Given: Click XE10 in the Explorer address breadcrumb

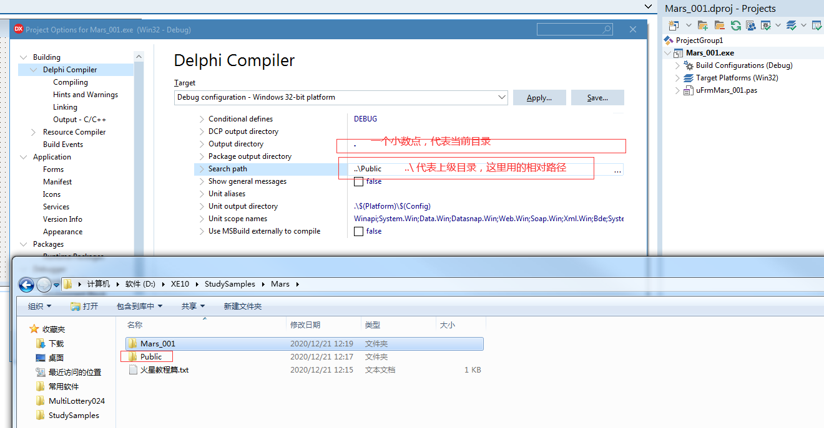Looking at the screenshot, I should pos(180,283).
